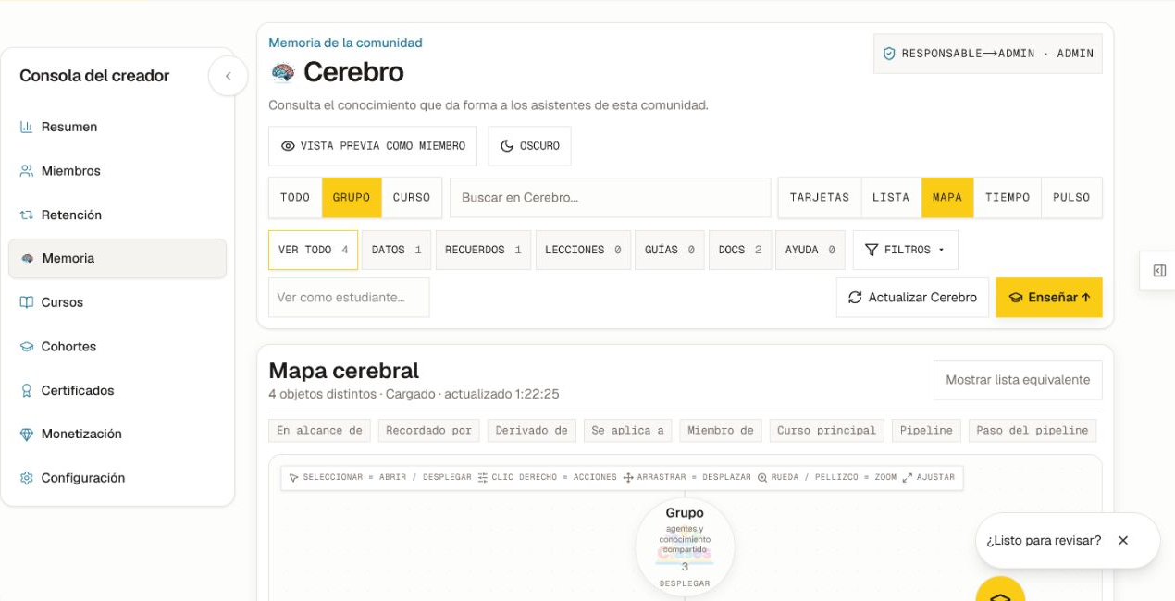Click the Monetización diamond icon
The width and height of the screenshot is (1175, 601).
coord(26,435)
